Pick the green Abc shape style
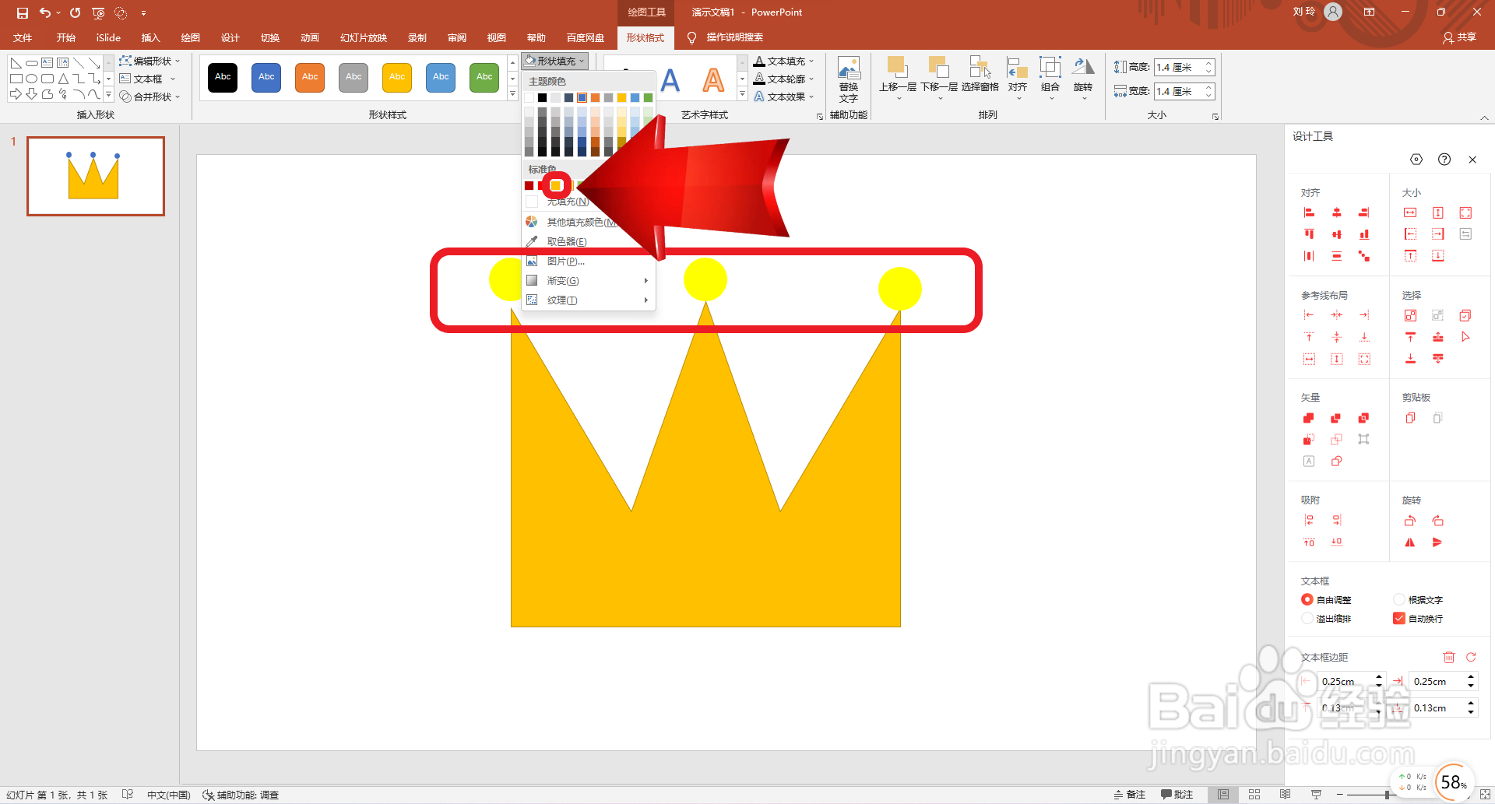This screenshot has width=1495, height=804. point(484,77)
